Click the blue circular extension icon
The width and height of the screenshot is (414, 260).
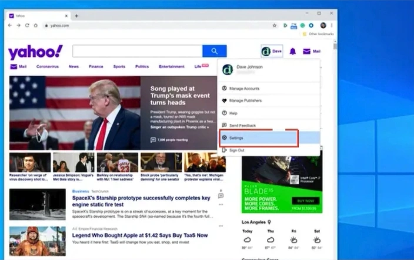[311, 26]
